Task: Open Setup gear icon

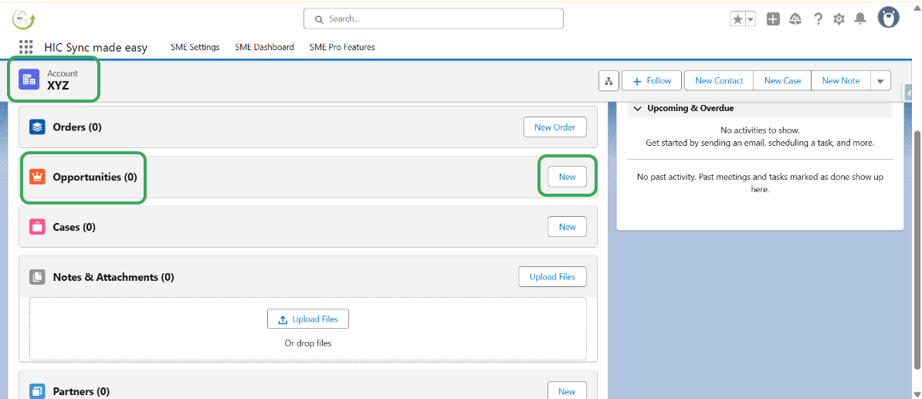Action: tap(839, 19)
